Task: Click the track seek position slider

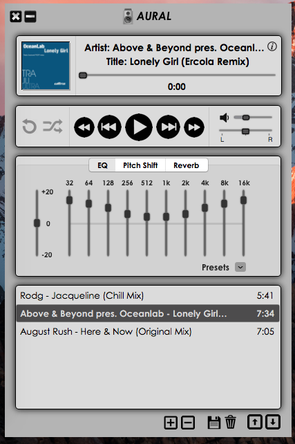Action: pos(178,75)
